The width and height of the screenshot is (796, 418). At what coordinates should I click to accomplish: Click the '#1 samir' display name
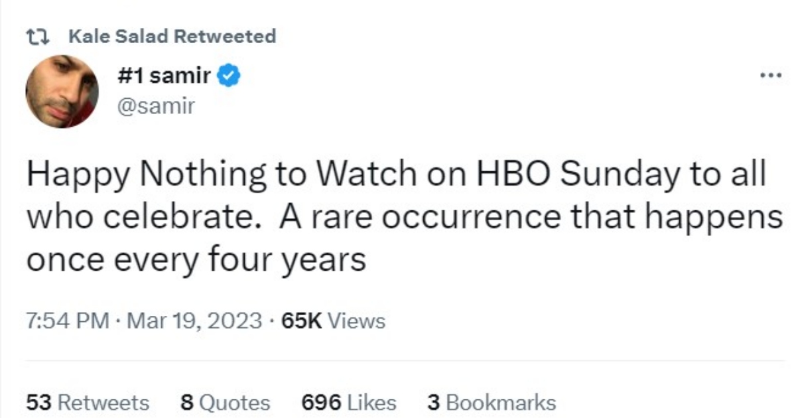pos(165,76)
